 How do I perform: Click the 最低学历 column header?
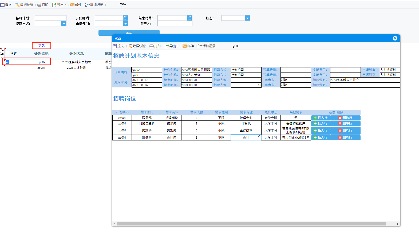[271, 112]
